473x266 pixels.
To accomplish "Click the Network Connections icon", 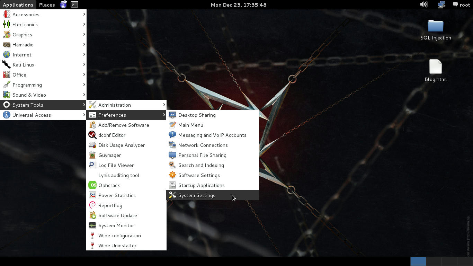I will [x=172, y=145].
